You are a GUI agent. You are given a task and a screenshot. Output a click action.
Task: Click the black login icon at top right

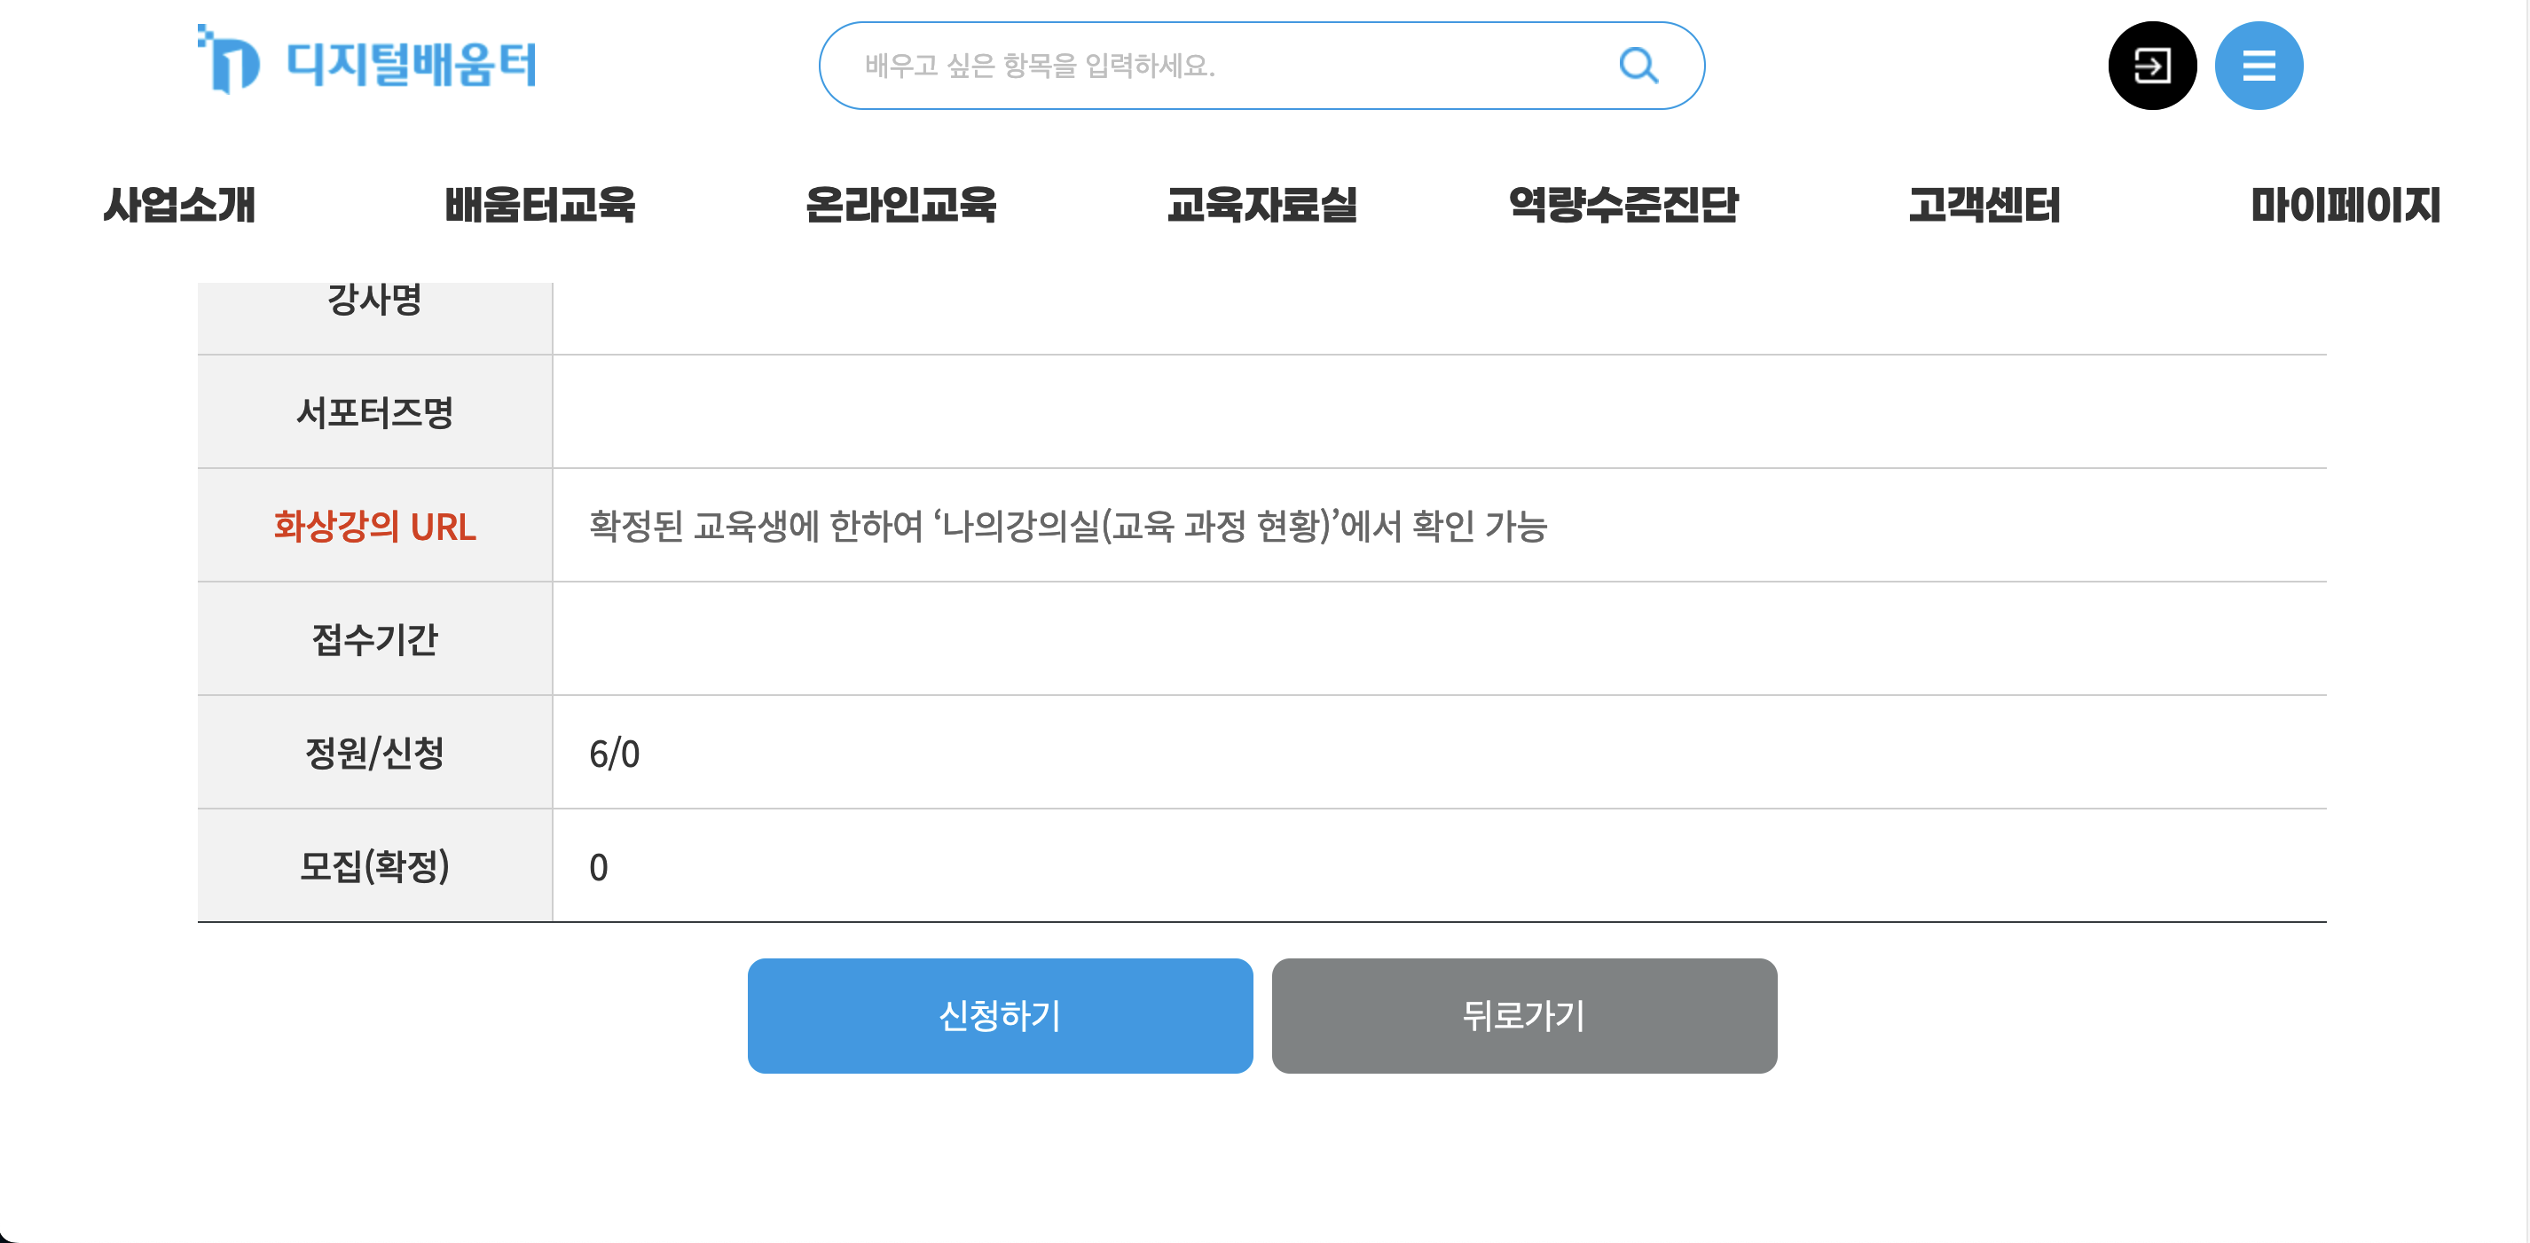pos(2151,64)
